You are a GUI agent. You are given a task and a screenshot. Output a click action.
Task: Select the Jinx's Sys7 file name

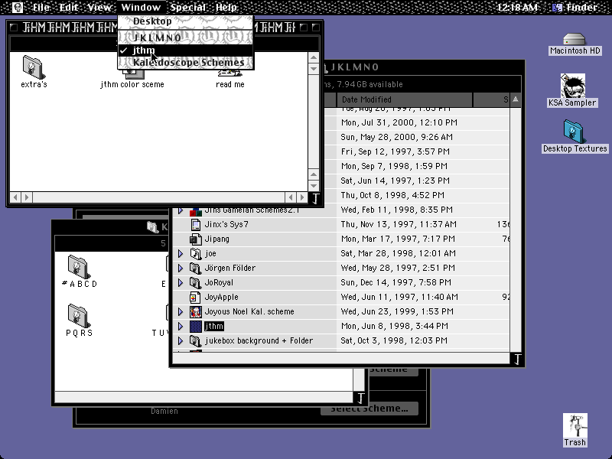(226, 224)
